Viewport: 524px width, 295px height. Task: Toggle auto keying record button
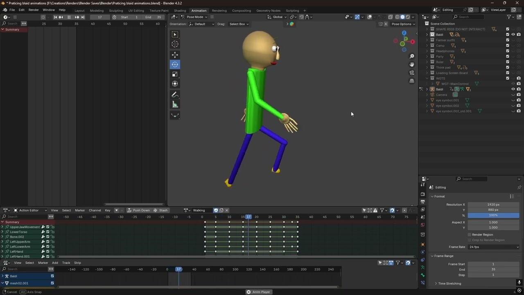[x=43, y=17]
